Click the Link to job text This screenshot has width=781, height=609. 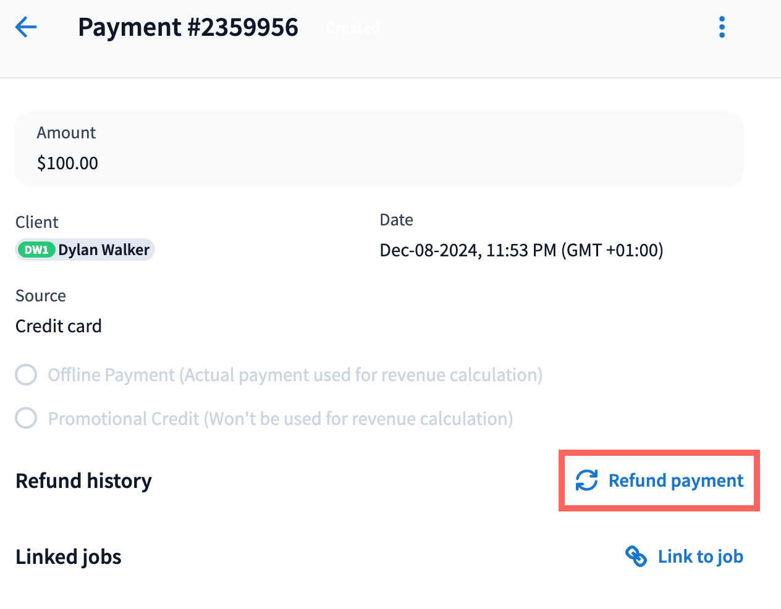point(700,556)
